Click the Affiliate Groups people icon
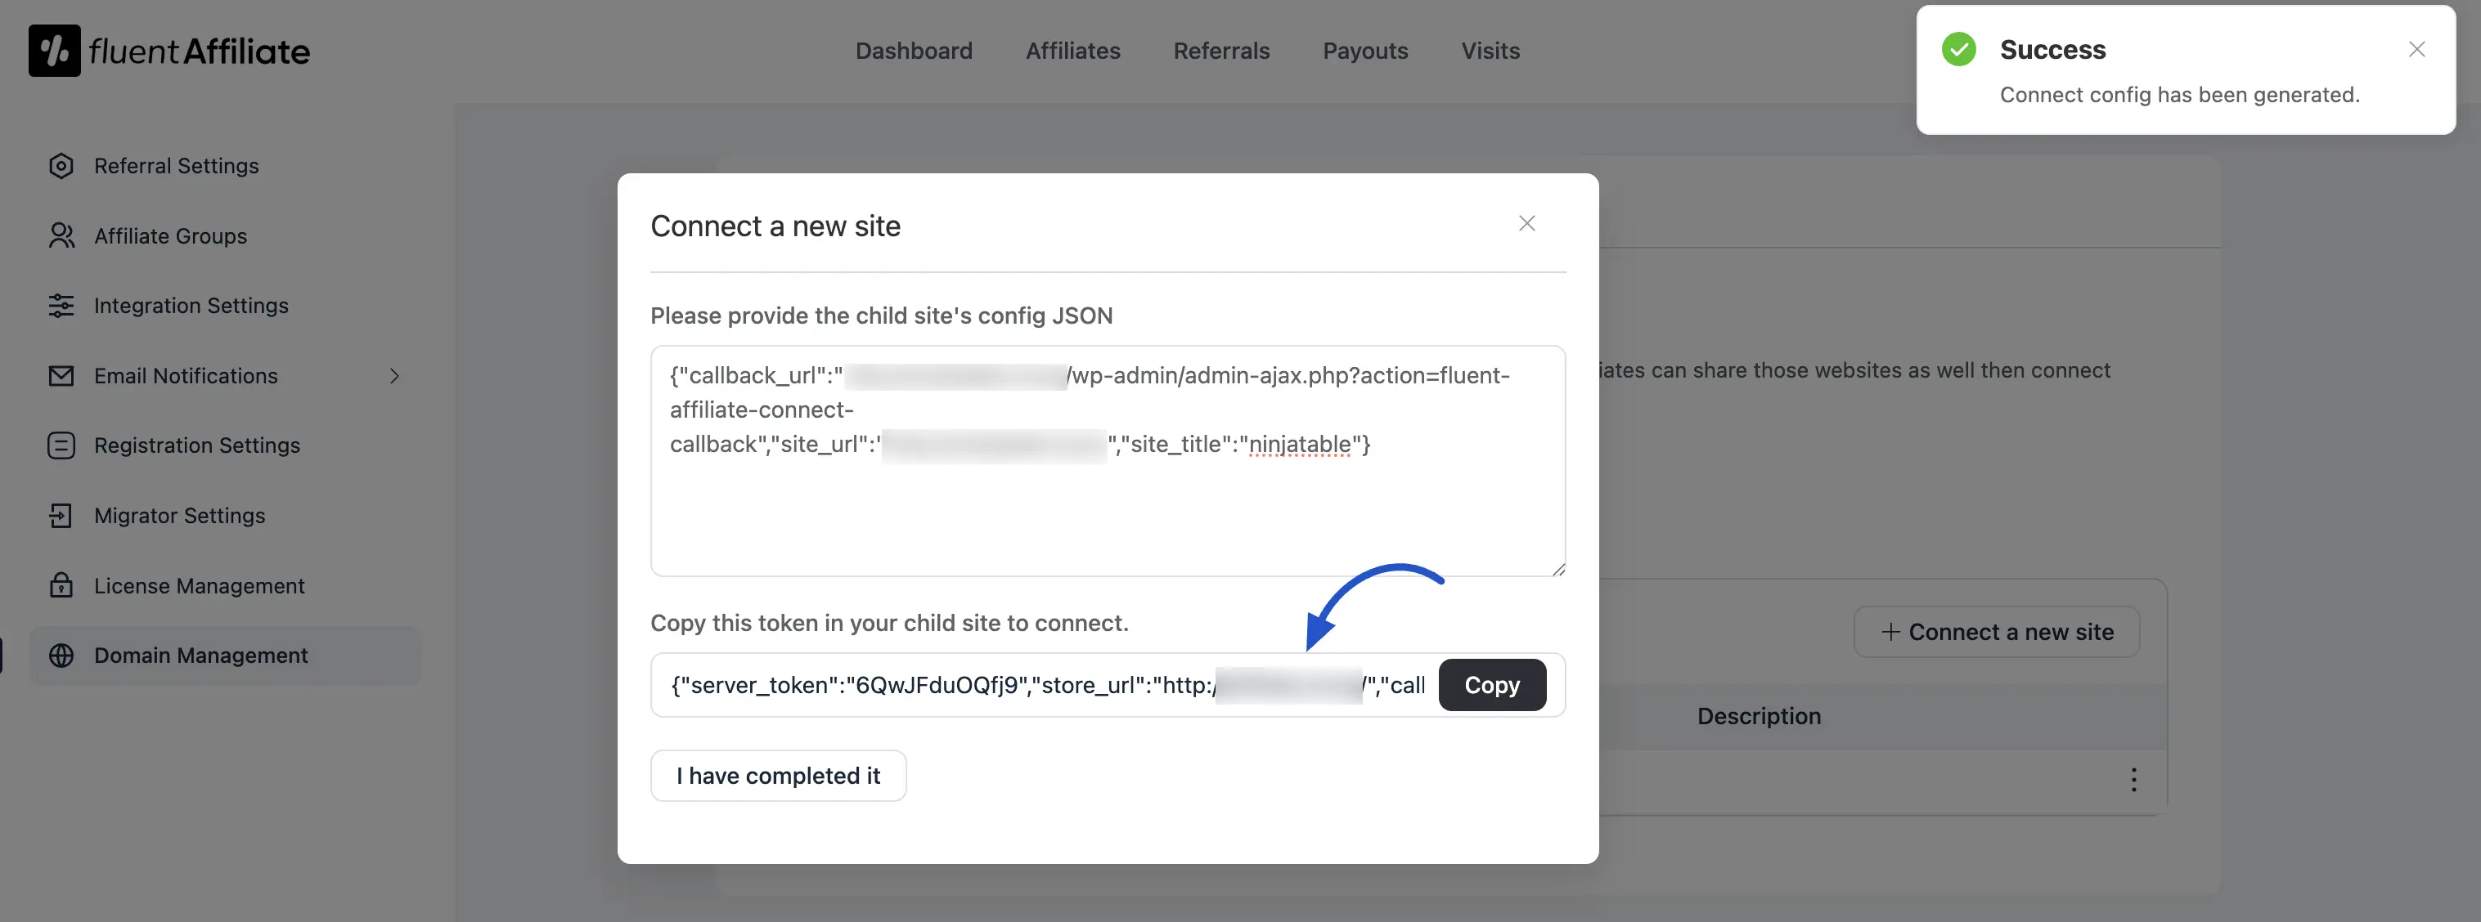This screenshot has height=922, width=2481. click(x=61, y=235)
